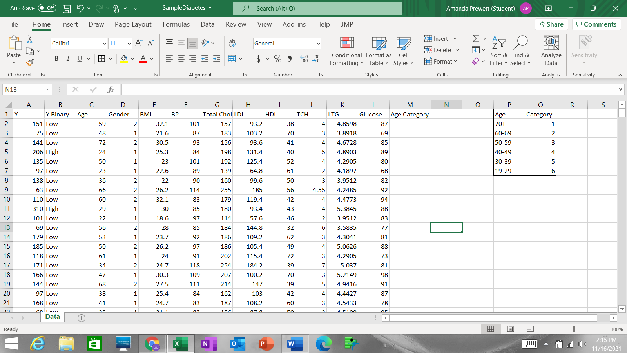Open Format as Table

coord(379,51)
